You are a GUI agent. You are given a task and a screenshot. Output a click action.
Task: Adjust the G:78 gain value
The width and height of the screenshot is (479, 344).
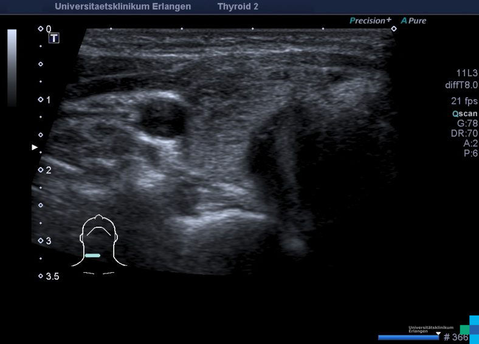coord(467,123)
